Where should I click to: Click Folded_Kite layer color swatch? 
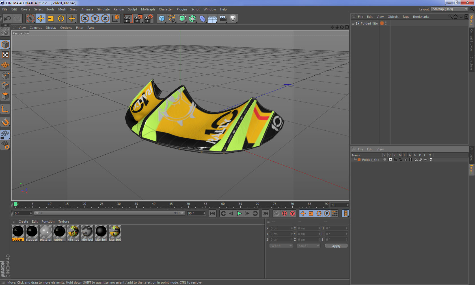(x=359, y=160)
